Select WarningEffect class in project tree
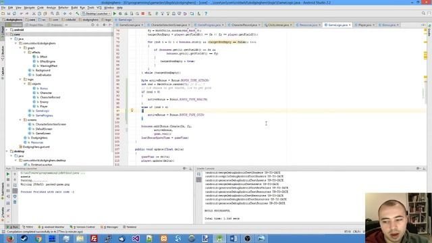 [x=49, y=66]
